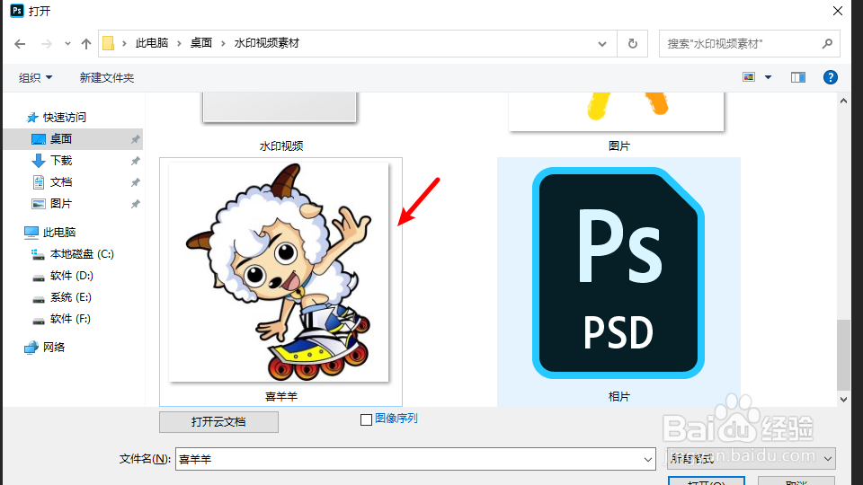
Task: Click the pin icon beside 下载
Action: (135, 161)
